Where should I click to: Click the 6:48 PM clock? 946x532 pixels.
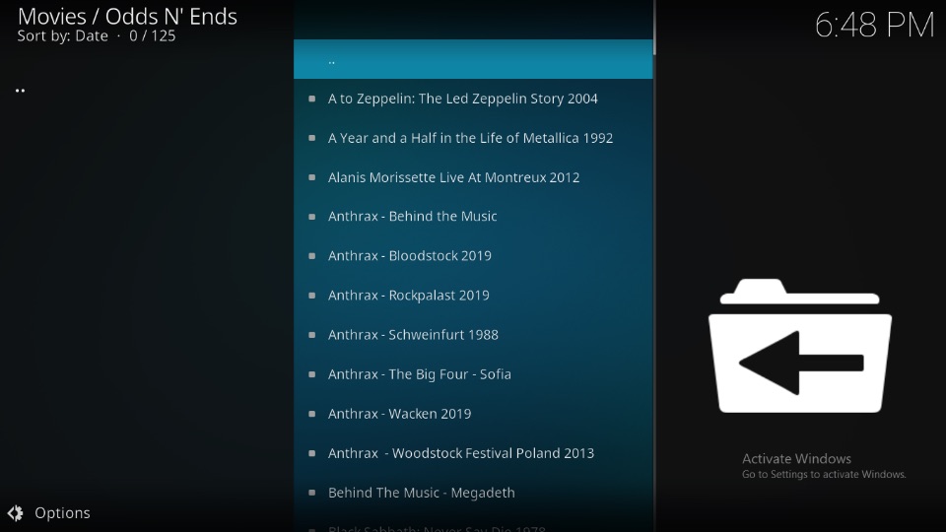point(874,26)
